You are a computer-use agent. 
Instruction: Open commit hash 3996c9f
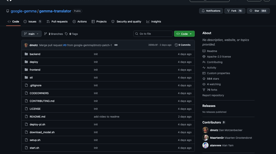[153, 45]
